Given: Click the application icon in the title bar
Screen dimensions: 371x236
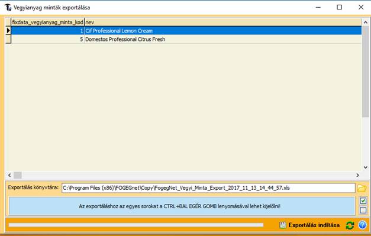Looking at the screenshot, I should pos(8,7).
